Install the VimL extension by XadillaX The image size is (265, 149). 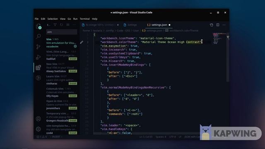click(73, 59)
